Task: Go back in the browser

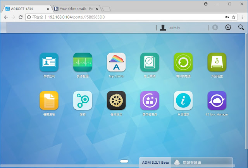Action: (x=6, y=17)
